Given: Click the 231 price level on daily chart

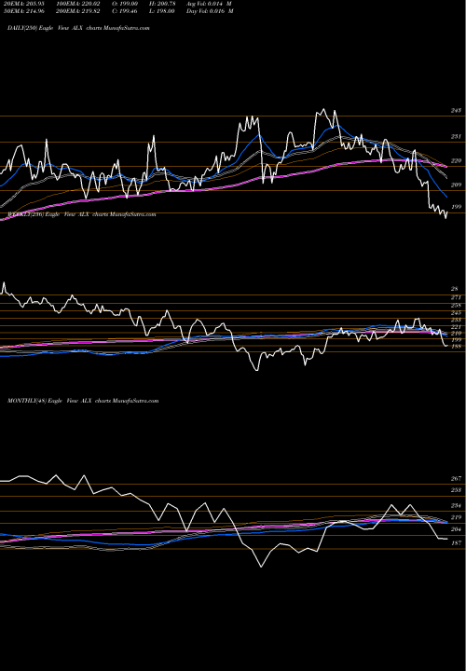Looking at the screenshot, I should (x=456, y=136).
